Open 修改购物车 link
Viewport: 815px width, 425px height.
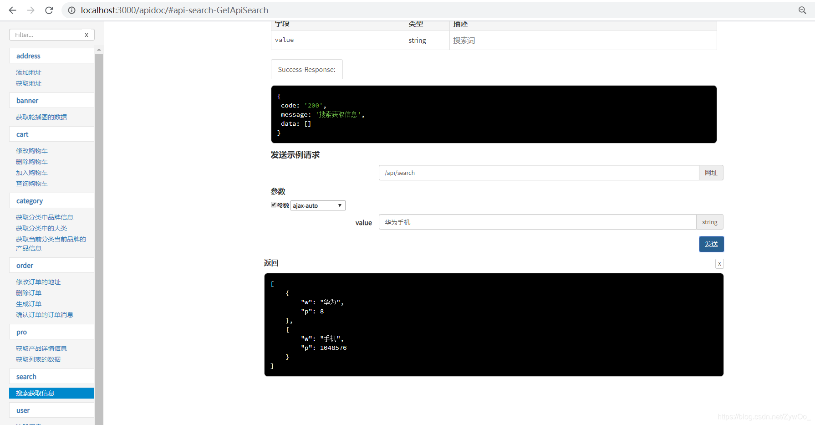32,151
